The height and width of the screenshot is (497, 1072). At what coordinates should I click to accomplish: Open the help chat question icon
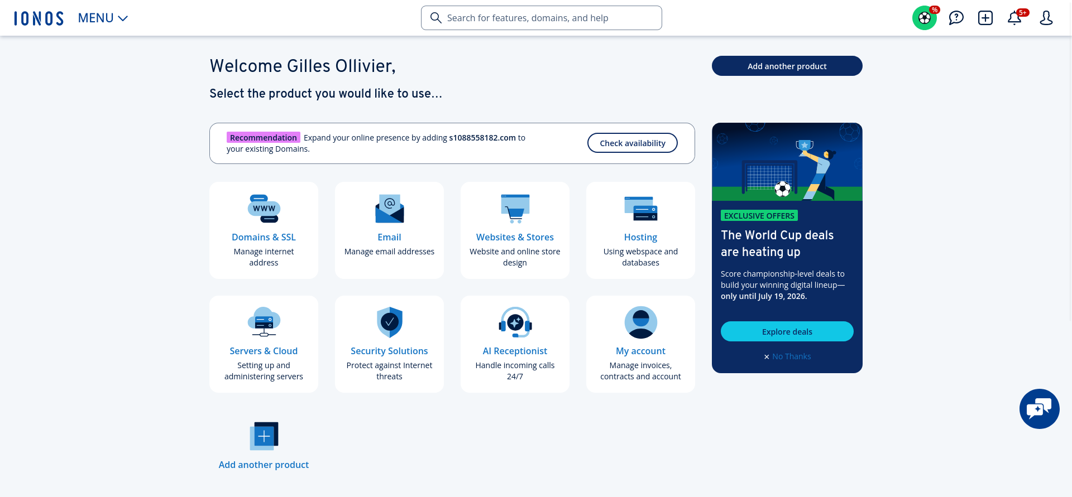click(x=956, y=18)
